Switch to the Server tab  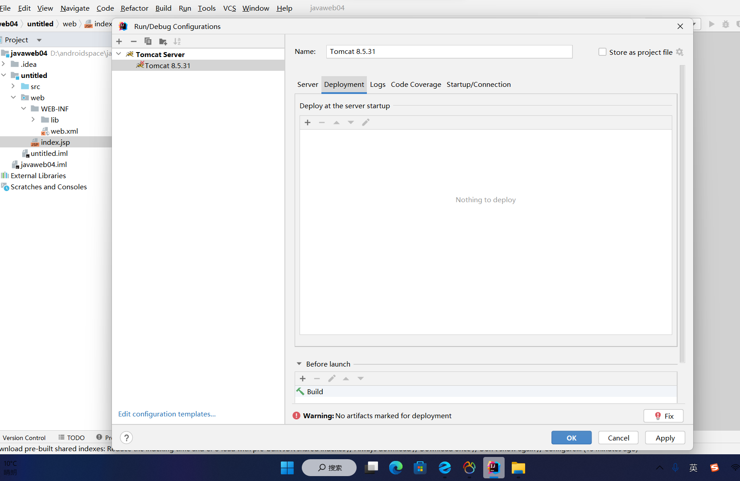308,84
